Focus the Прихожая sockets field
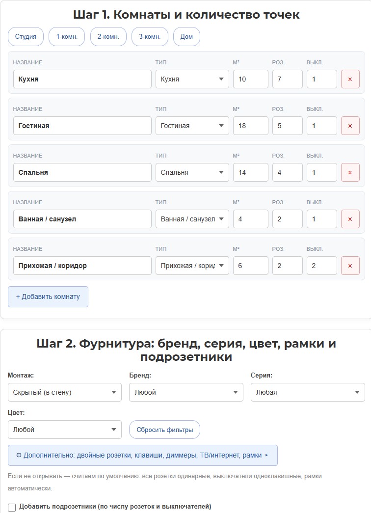The image size is (371, 513). pyautogui.click(x=287, y=266)
